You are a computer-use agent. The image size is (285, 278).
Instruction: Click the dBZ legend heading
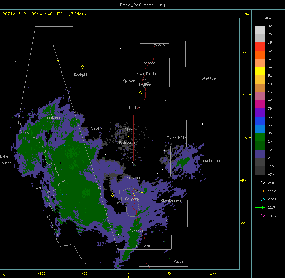tap(268, 18)
